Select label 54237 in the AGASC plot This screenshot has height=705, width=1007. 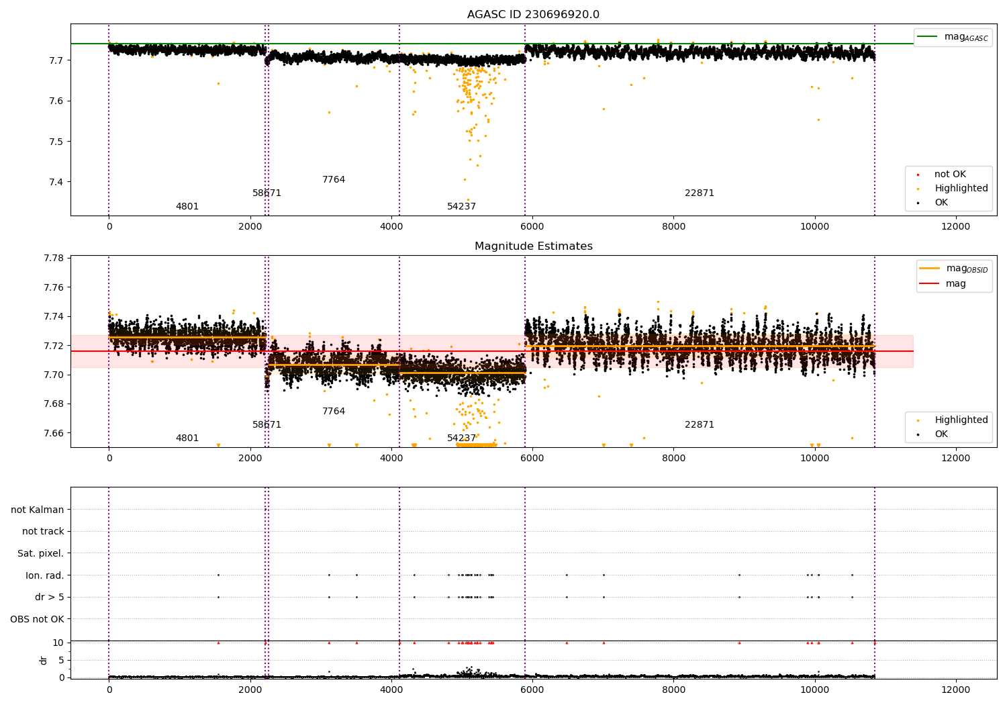pos(461,207)
